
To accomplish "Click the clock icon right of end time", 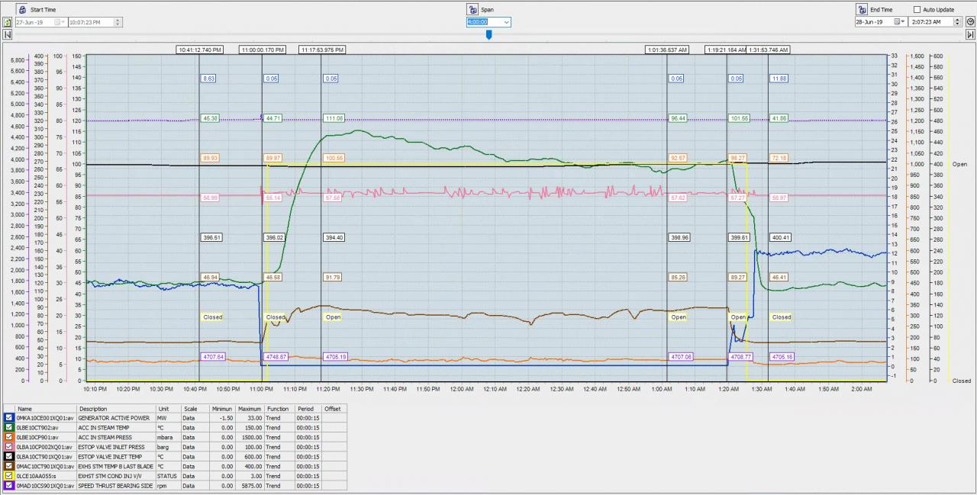I will (970, 22).
